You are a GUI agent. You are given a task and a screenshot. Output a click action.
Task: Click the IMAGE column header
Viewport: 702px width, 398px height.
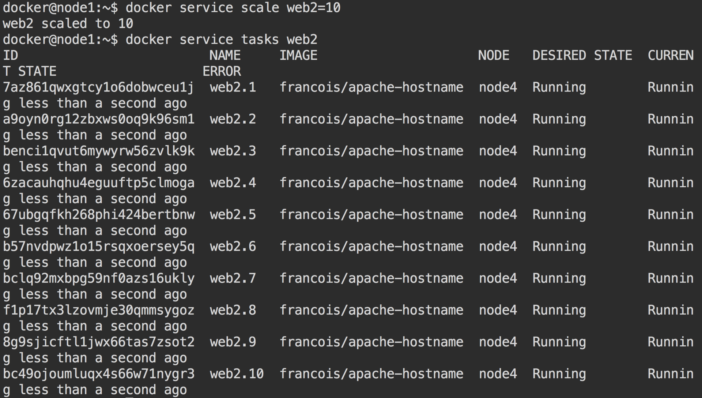[x=298, y=56]
